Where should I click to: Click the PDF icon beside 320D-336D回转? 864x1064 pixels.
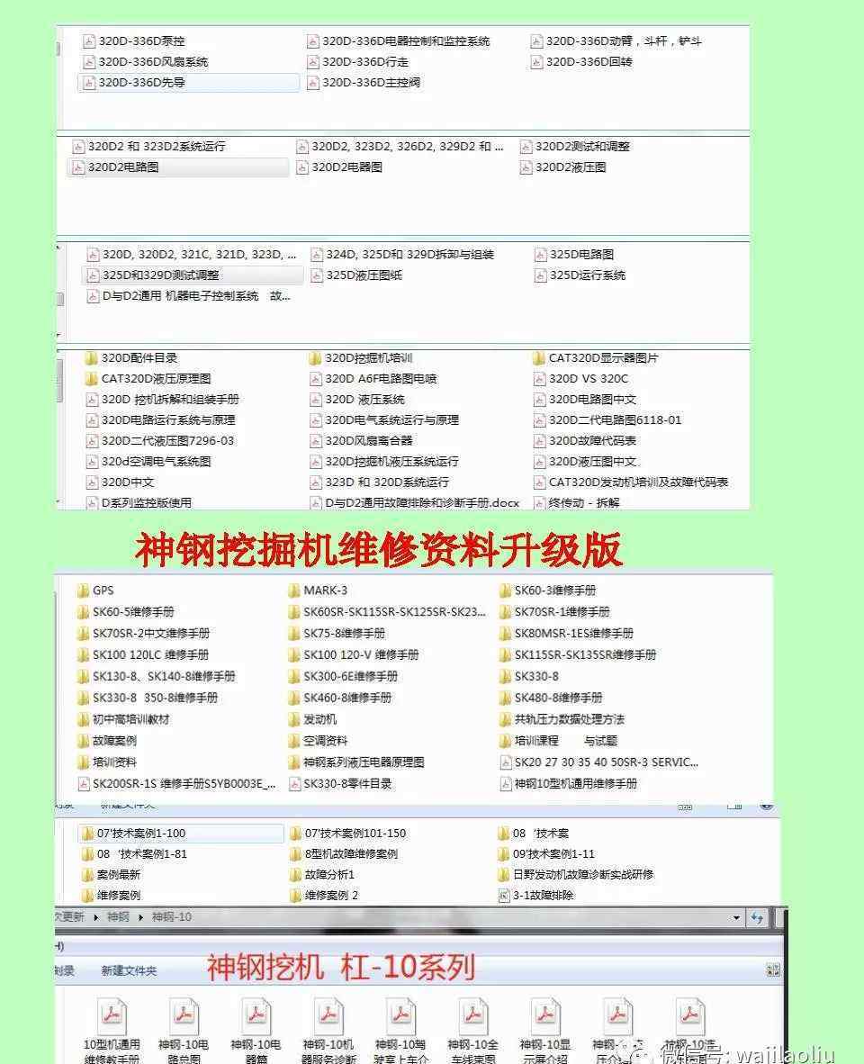[536, 62]
